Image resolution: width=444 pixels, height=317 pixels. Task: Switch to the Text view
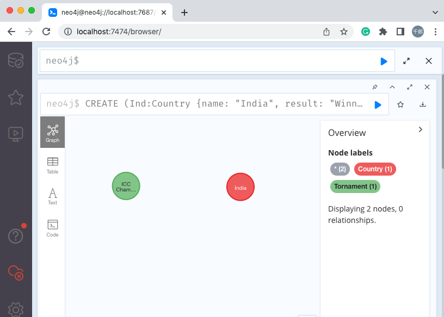[x=52, y=197]
